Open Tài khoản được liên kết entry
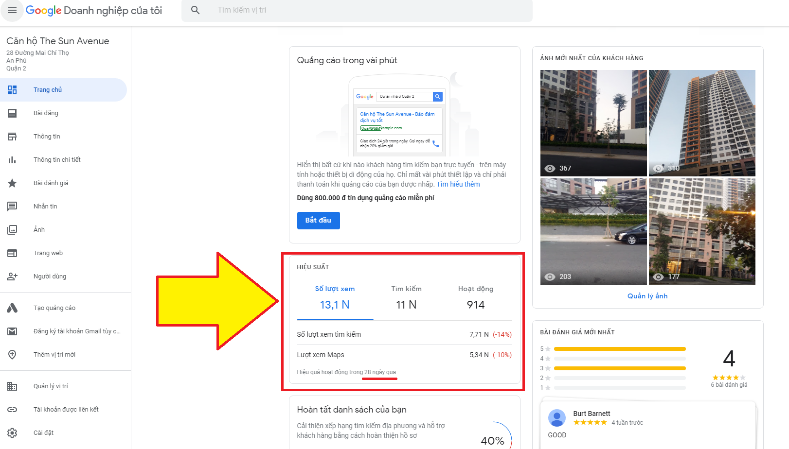The width and height of the screenshot is (789, 449). (63, 410)
